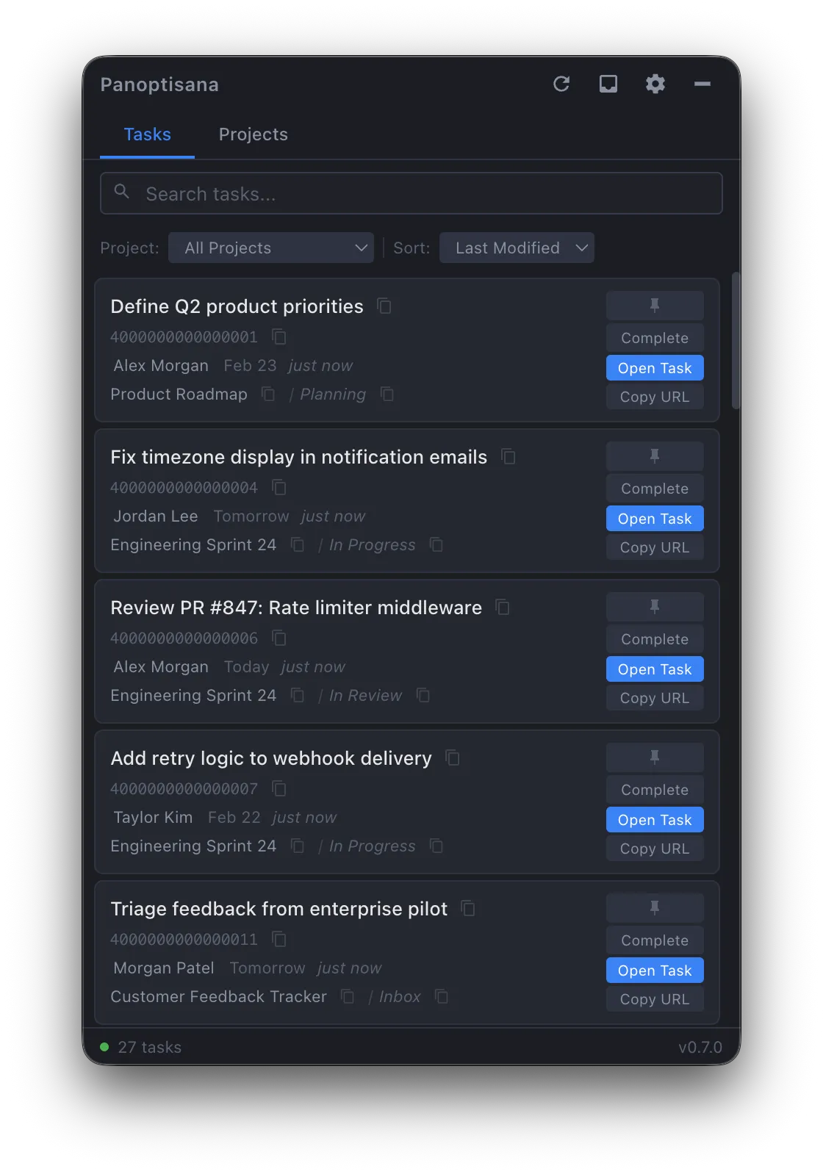Open the Project filter dropdown

click(x=271, y=248)
